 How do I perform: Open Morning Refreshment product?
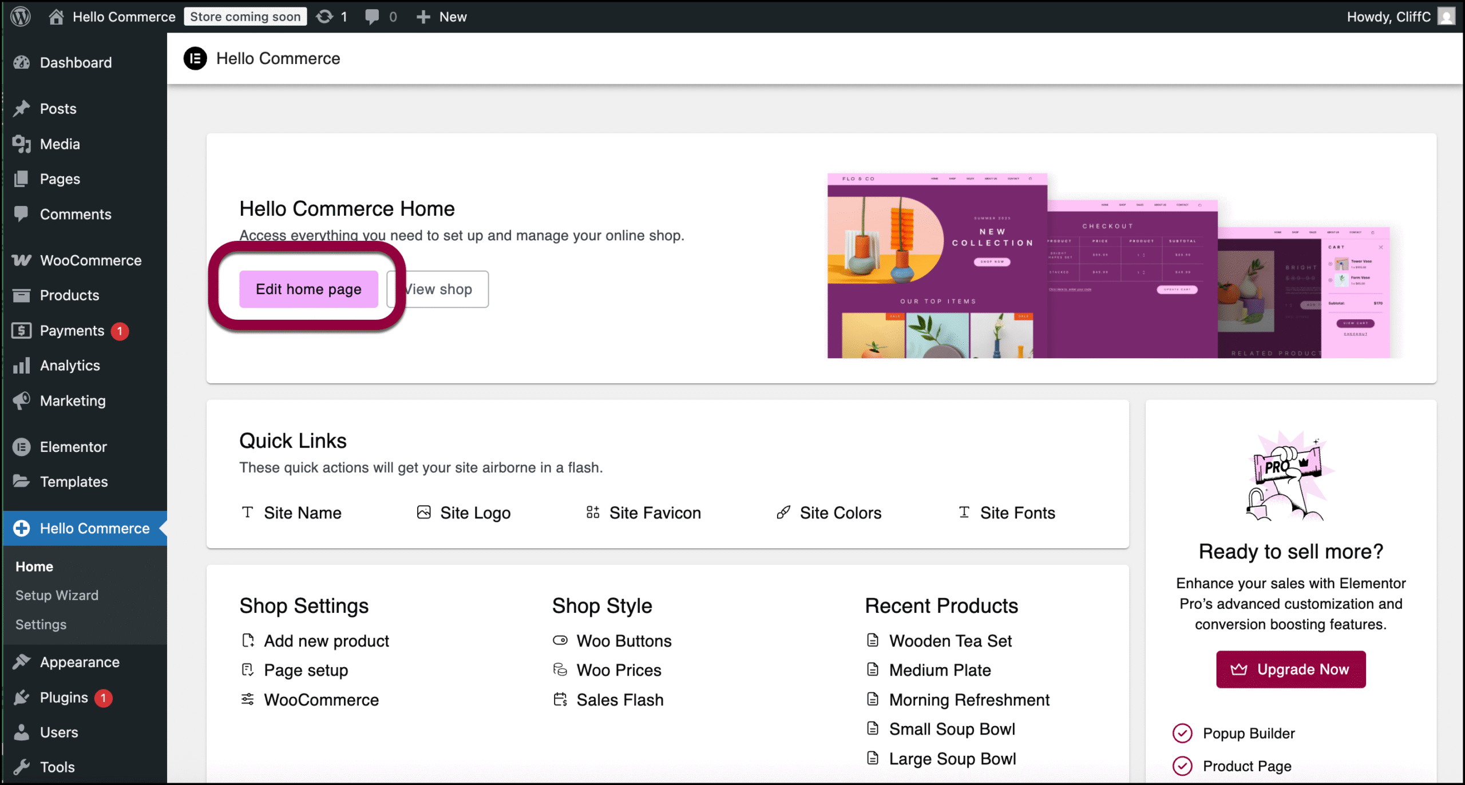pos(959,700)
